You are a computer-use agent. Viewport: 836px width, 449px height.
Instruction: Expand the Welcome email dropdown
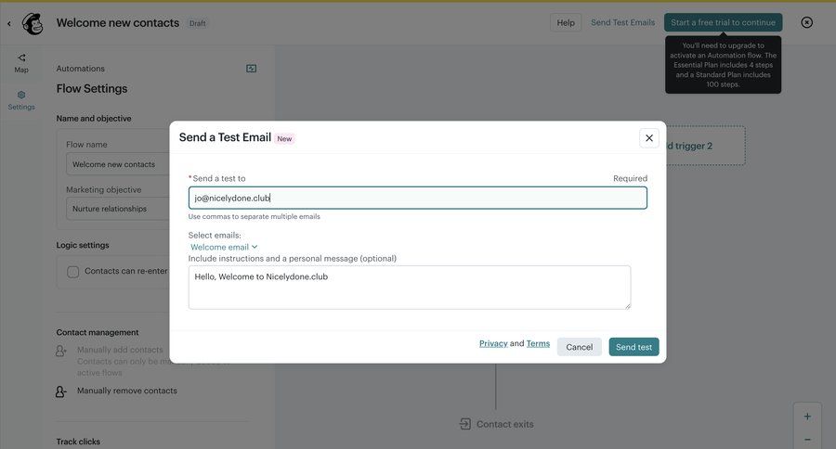click(x=224, y=247)
